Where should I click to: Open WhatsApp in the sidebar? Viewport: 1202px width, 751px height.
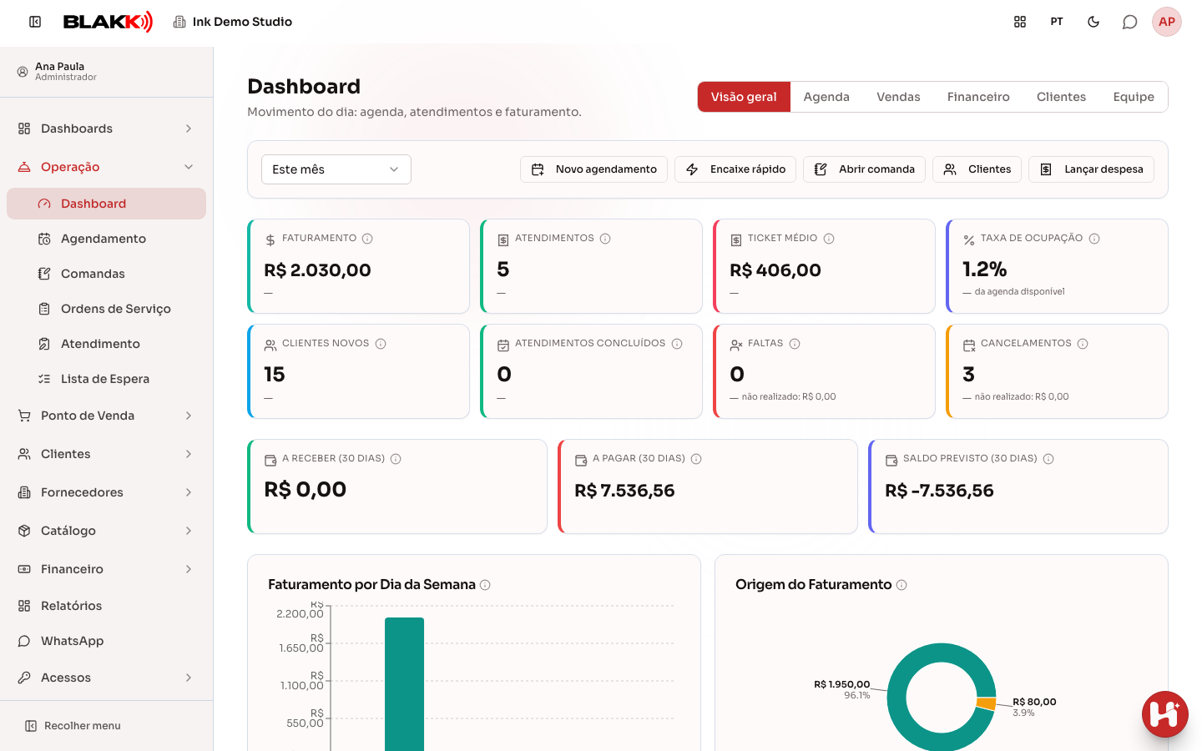(x=107, y=641)
